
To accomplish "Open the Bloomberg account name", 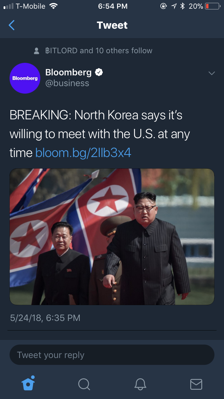I will (x=68, y=72).
